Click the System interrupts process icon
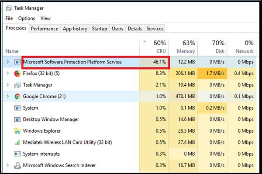The width and height of the screenshot is (262, 174). tap(17, 154)
